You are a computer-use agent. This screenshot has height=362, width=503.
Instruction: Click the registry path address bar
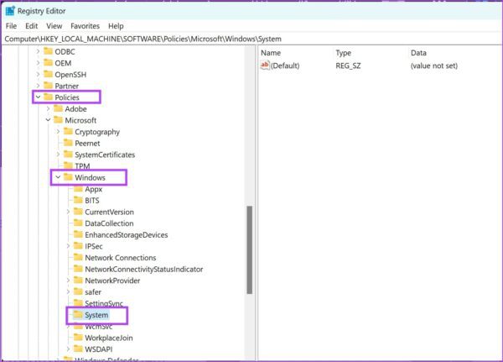click(x=251, y=39)
